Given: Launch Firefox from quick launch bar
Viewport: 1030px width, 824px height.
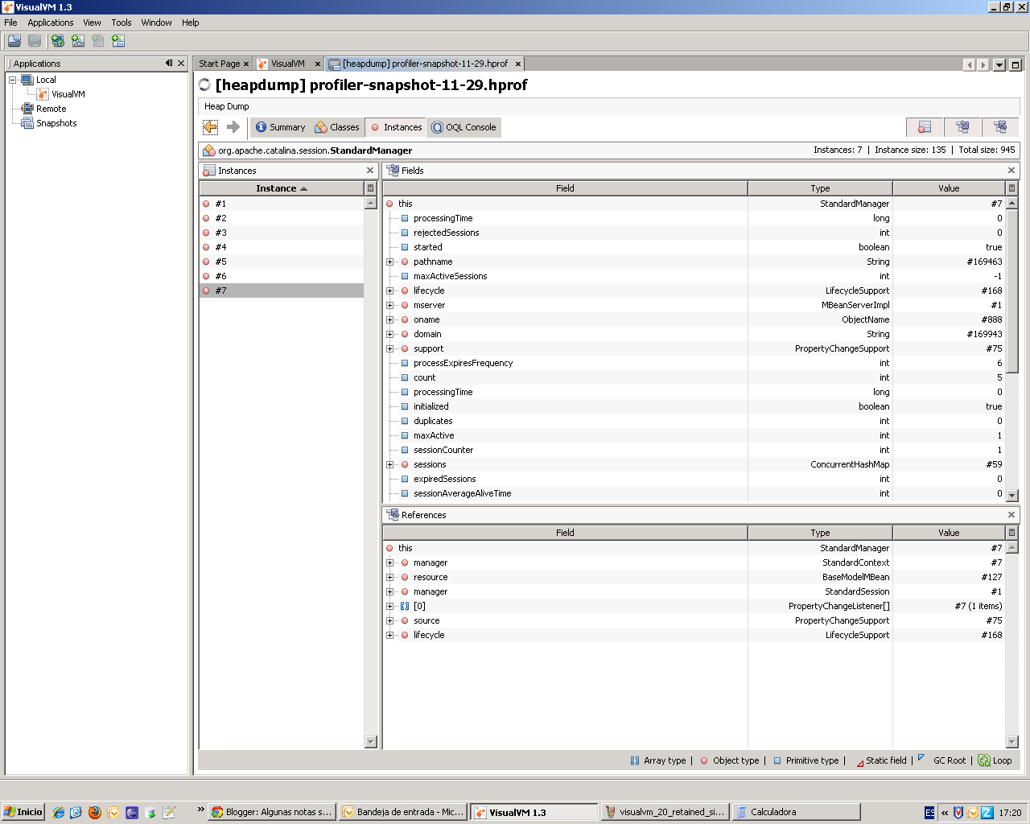Looking at the screenshot, I should pyautogui.click(x=94, y=812).
